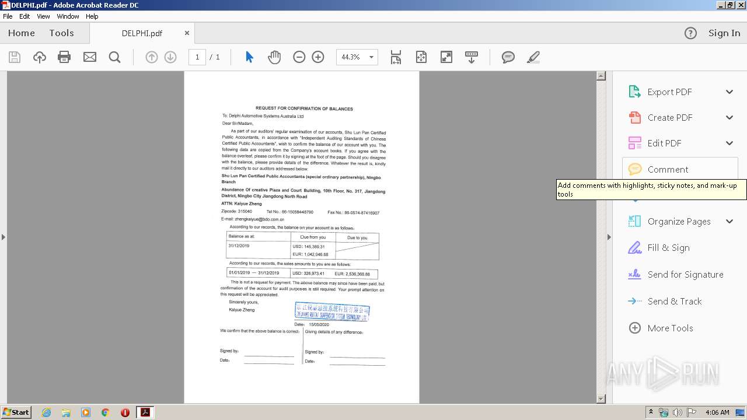Switch to the Home tab
Viewport: 747px width, 420px height.
click(x=22, y=33)
